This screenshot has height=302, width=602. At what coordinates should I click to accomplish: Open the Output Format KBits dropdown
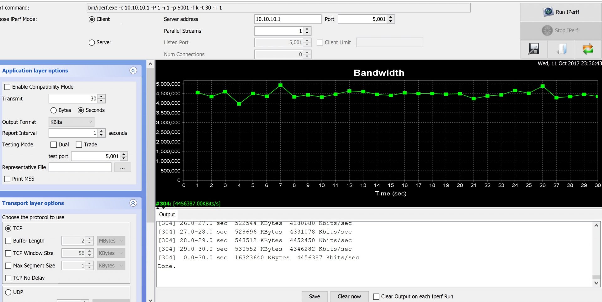coord(71,122)
